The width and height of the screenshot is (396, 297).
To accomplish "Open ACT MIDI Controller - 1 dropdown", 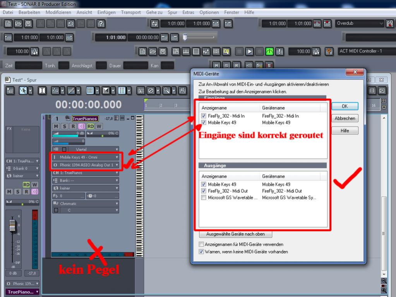I will click(x=367, y=51).
